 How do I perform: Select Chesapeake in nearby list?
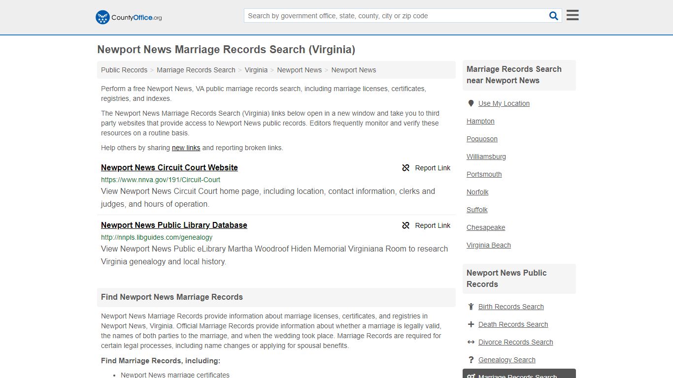pos(486,227)
